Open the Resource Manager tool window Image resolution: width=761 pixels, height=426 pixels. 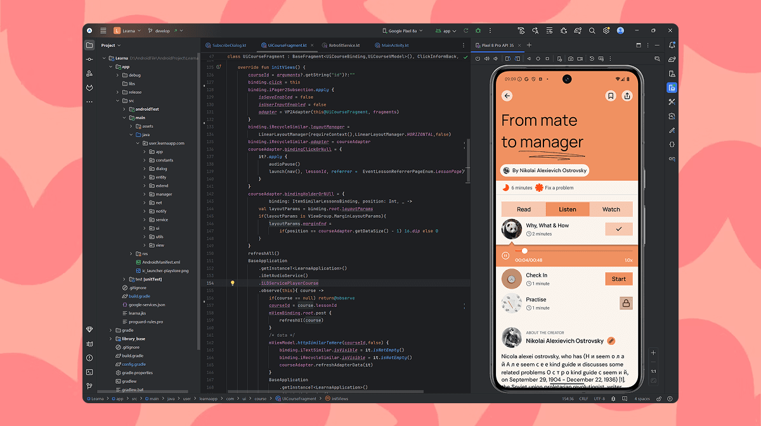pyautogui.click(x=89, y=73)
